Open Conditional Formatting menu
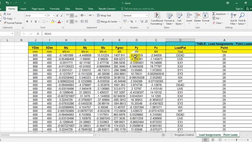Image resolution: width=252 pixels, height=142 pixels. (157, 19)
